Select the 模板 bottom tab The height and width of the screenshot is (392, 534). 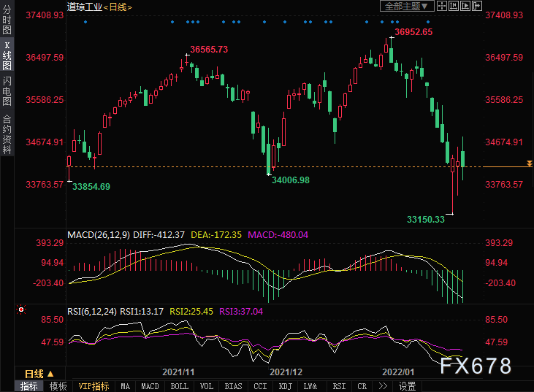point(58,386)
